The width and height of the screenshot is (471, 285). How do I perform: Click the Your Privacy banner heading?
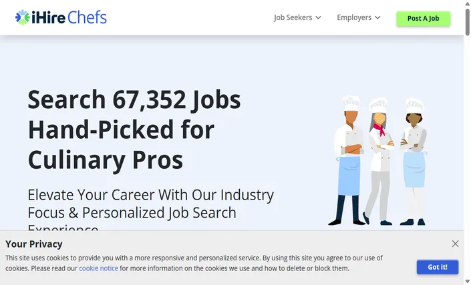point(34,244)
